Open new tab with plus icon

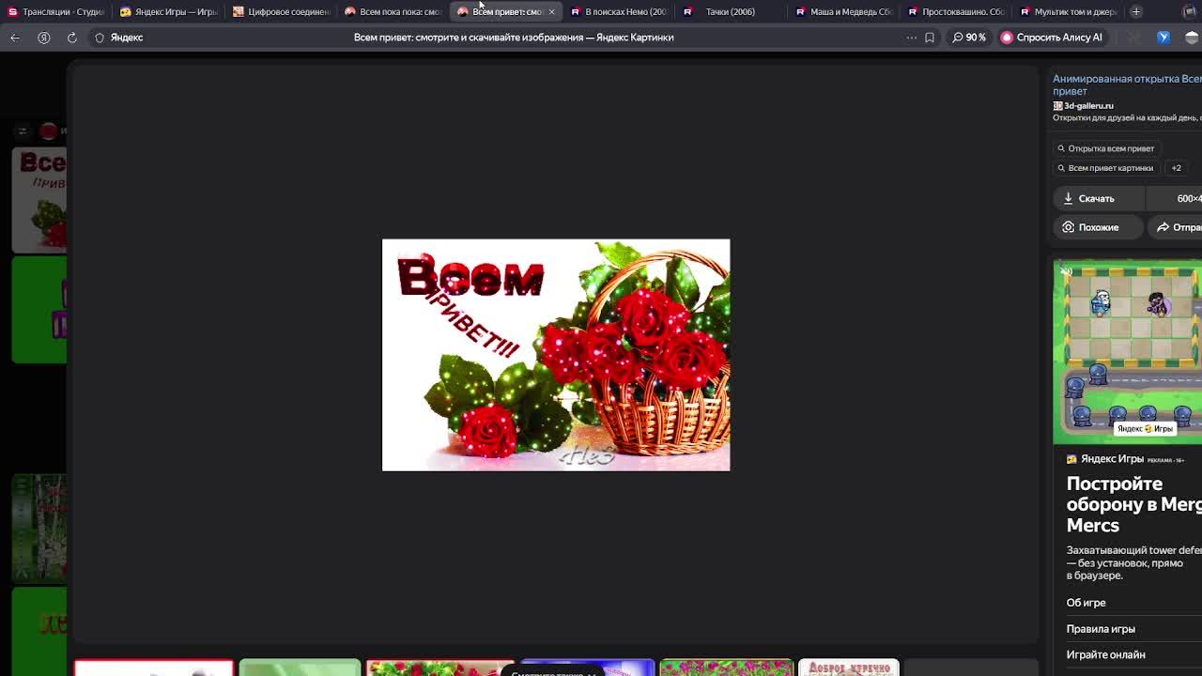click(1136, 11)
